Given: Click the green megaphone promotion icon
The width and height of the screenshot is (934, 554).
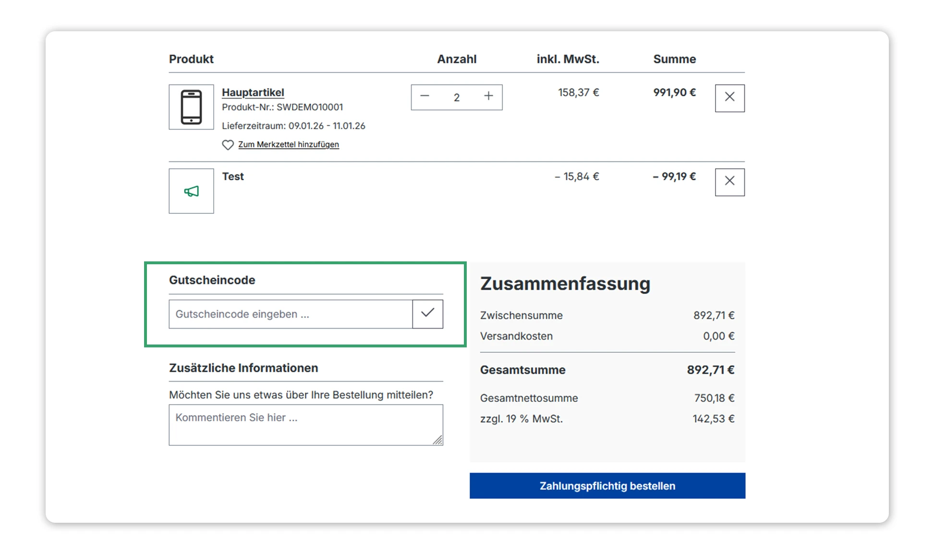Looking at the screenshot, I should [191, 191].
